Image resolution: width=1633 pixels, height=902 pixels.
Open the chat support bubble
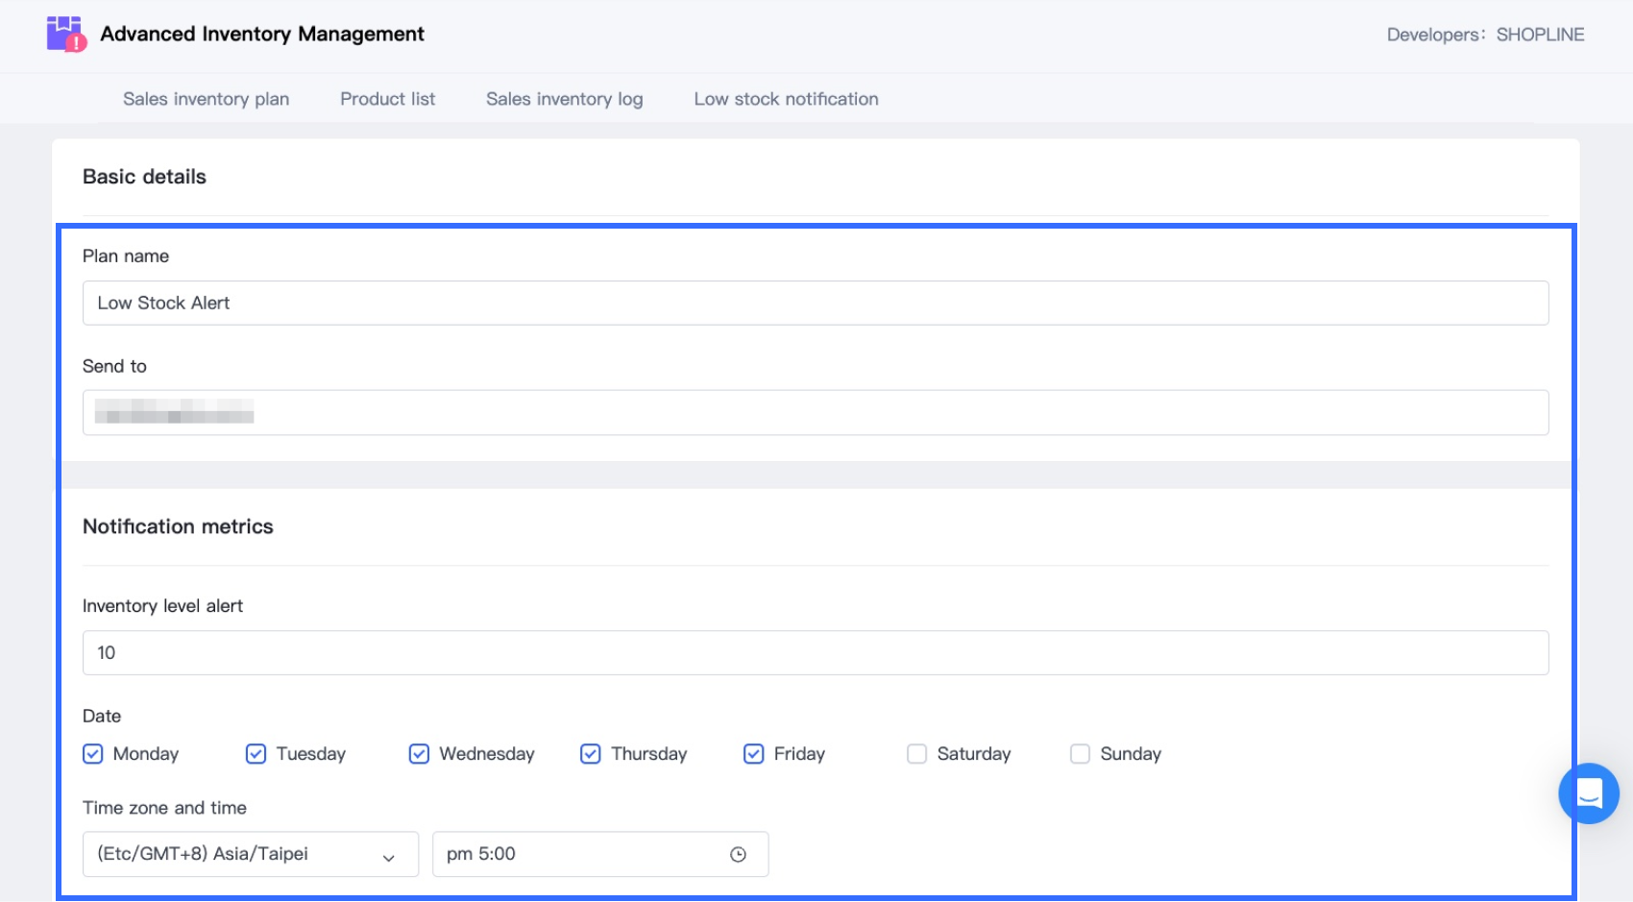click(1588, 793)
